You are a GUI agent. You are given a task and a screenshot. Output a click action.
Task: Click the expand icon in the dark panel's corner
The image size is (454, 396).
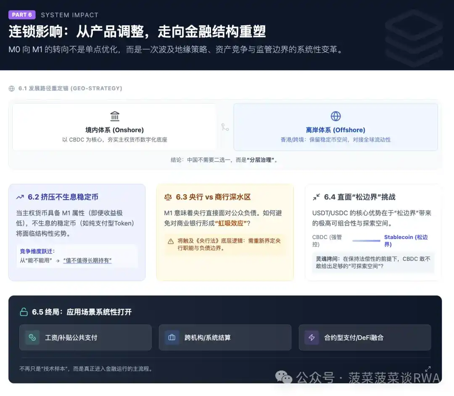[428, 369]
